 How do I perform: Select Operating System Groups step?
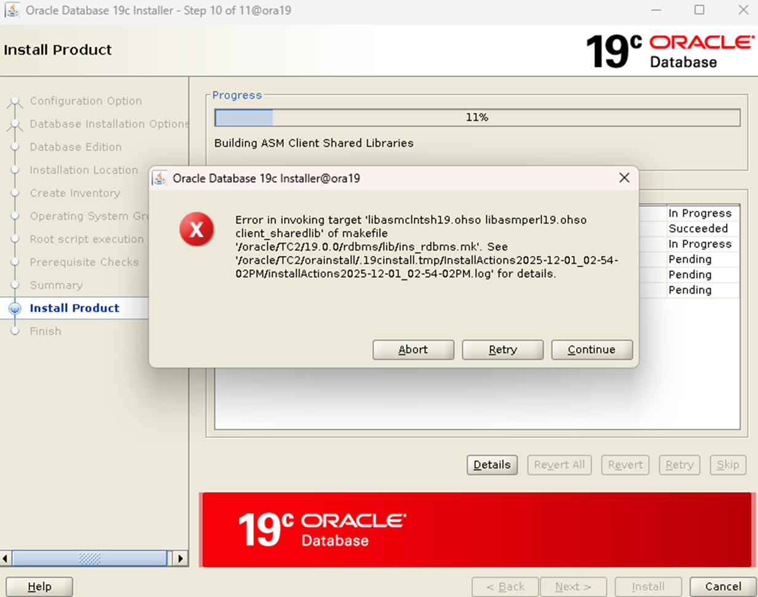pos(88,216)
